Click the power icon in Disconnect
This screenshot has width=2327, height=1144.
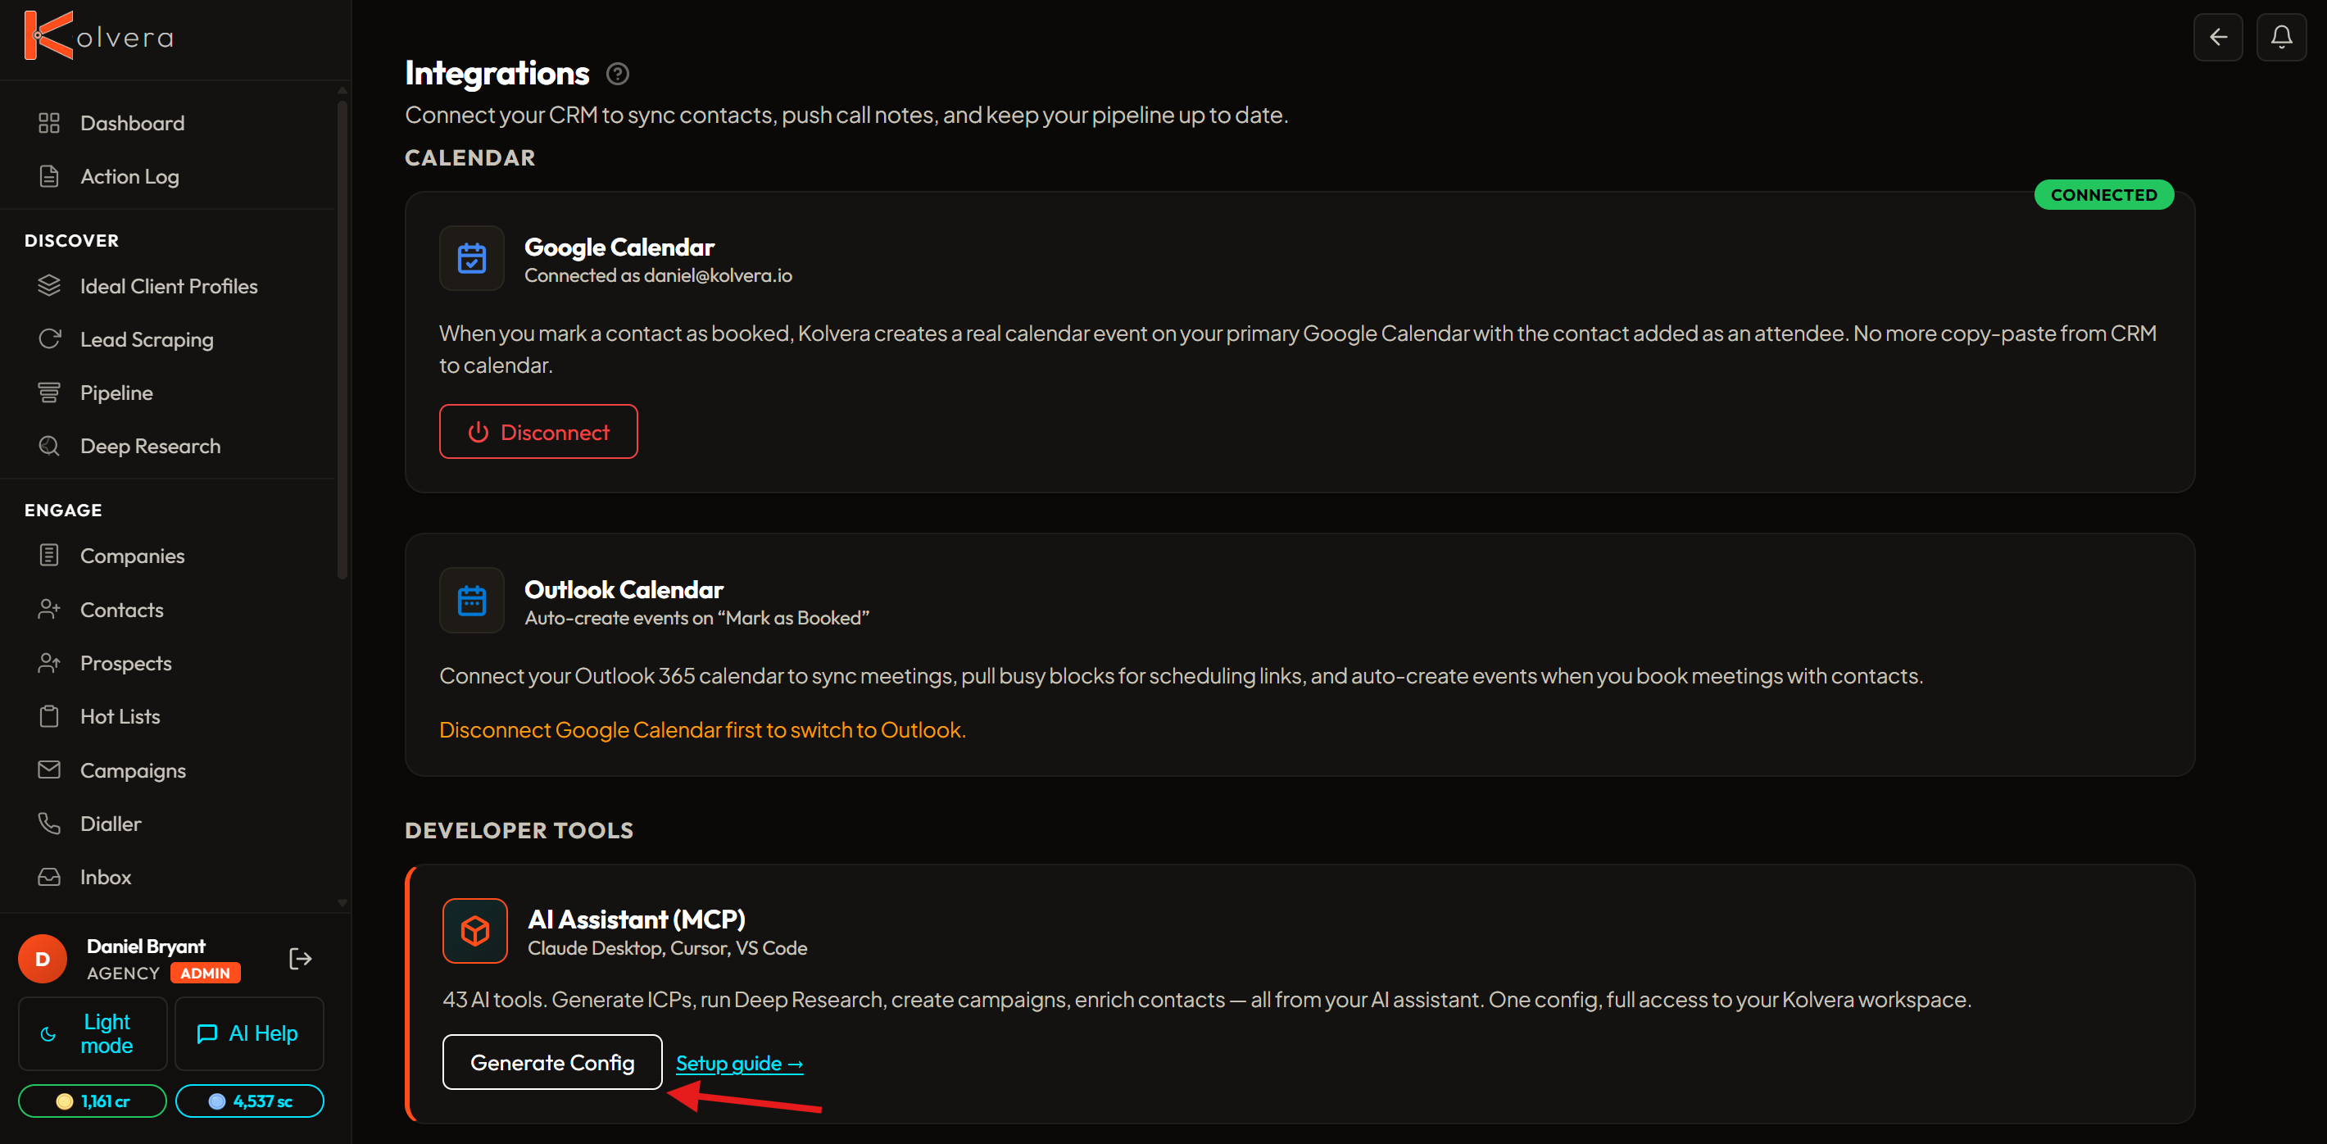pos(478,432)
